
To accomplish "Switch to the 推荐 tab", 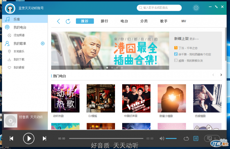I will [85, 21].
